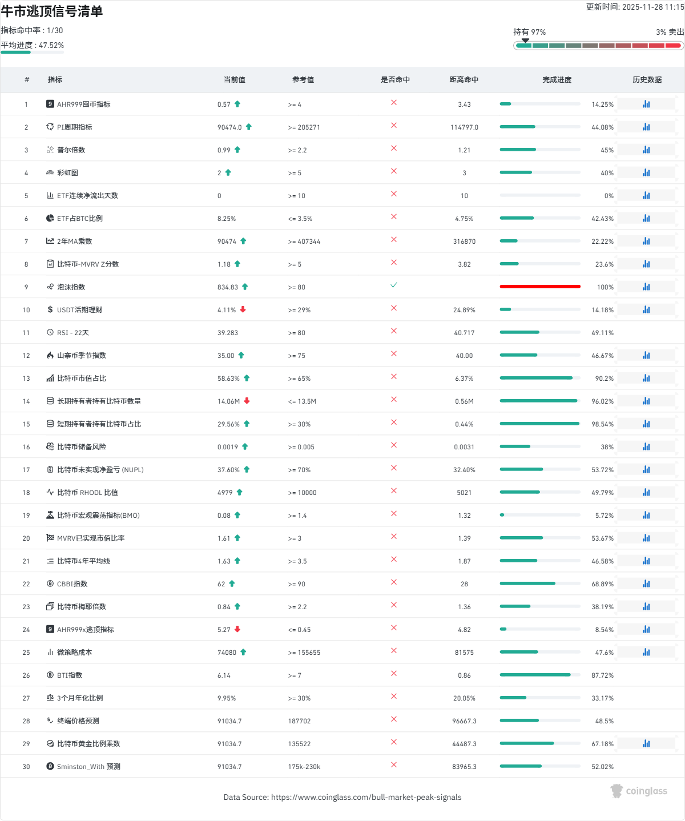The image size is (685, 821).
Task: Open history chart for 比特币黄金比例乘数 row
Action: click(x=646, y=743)
